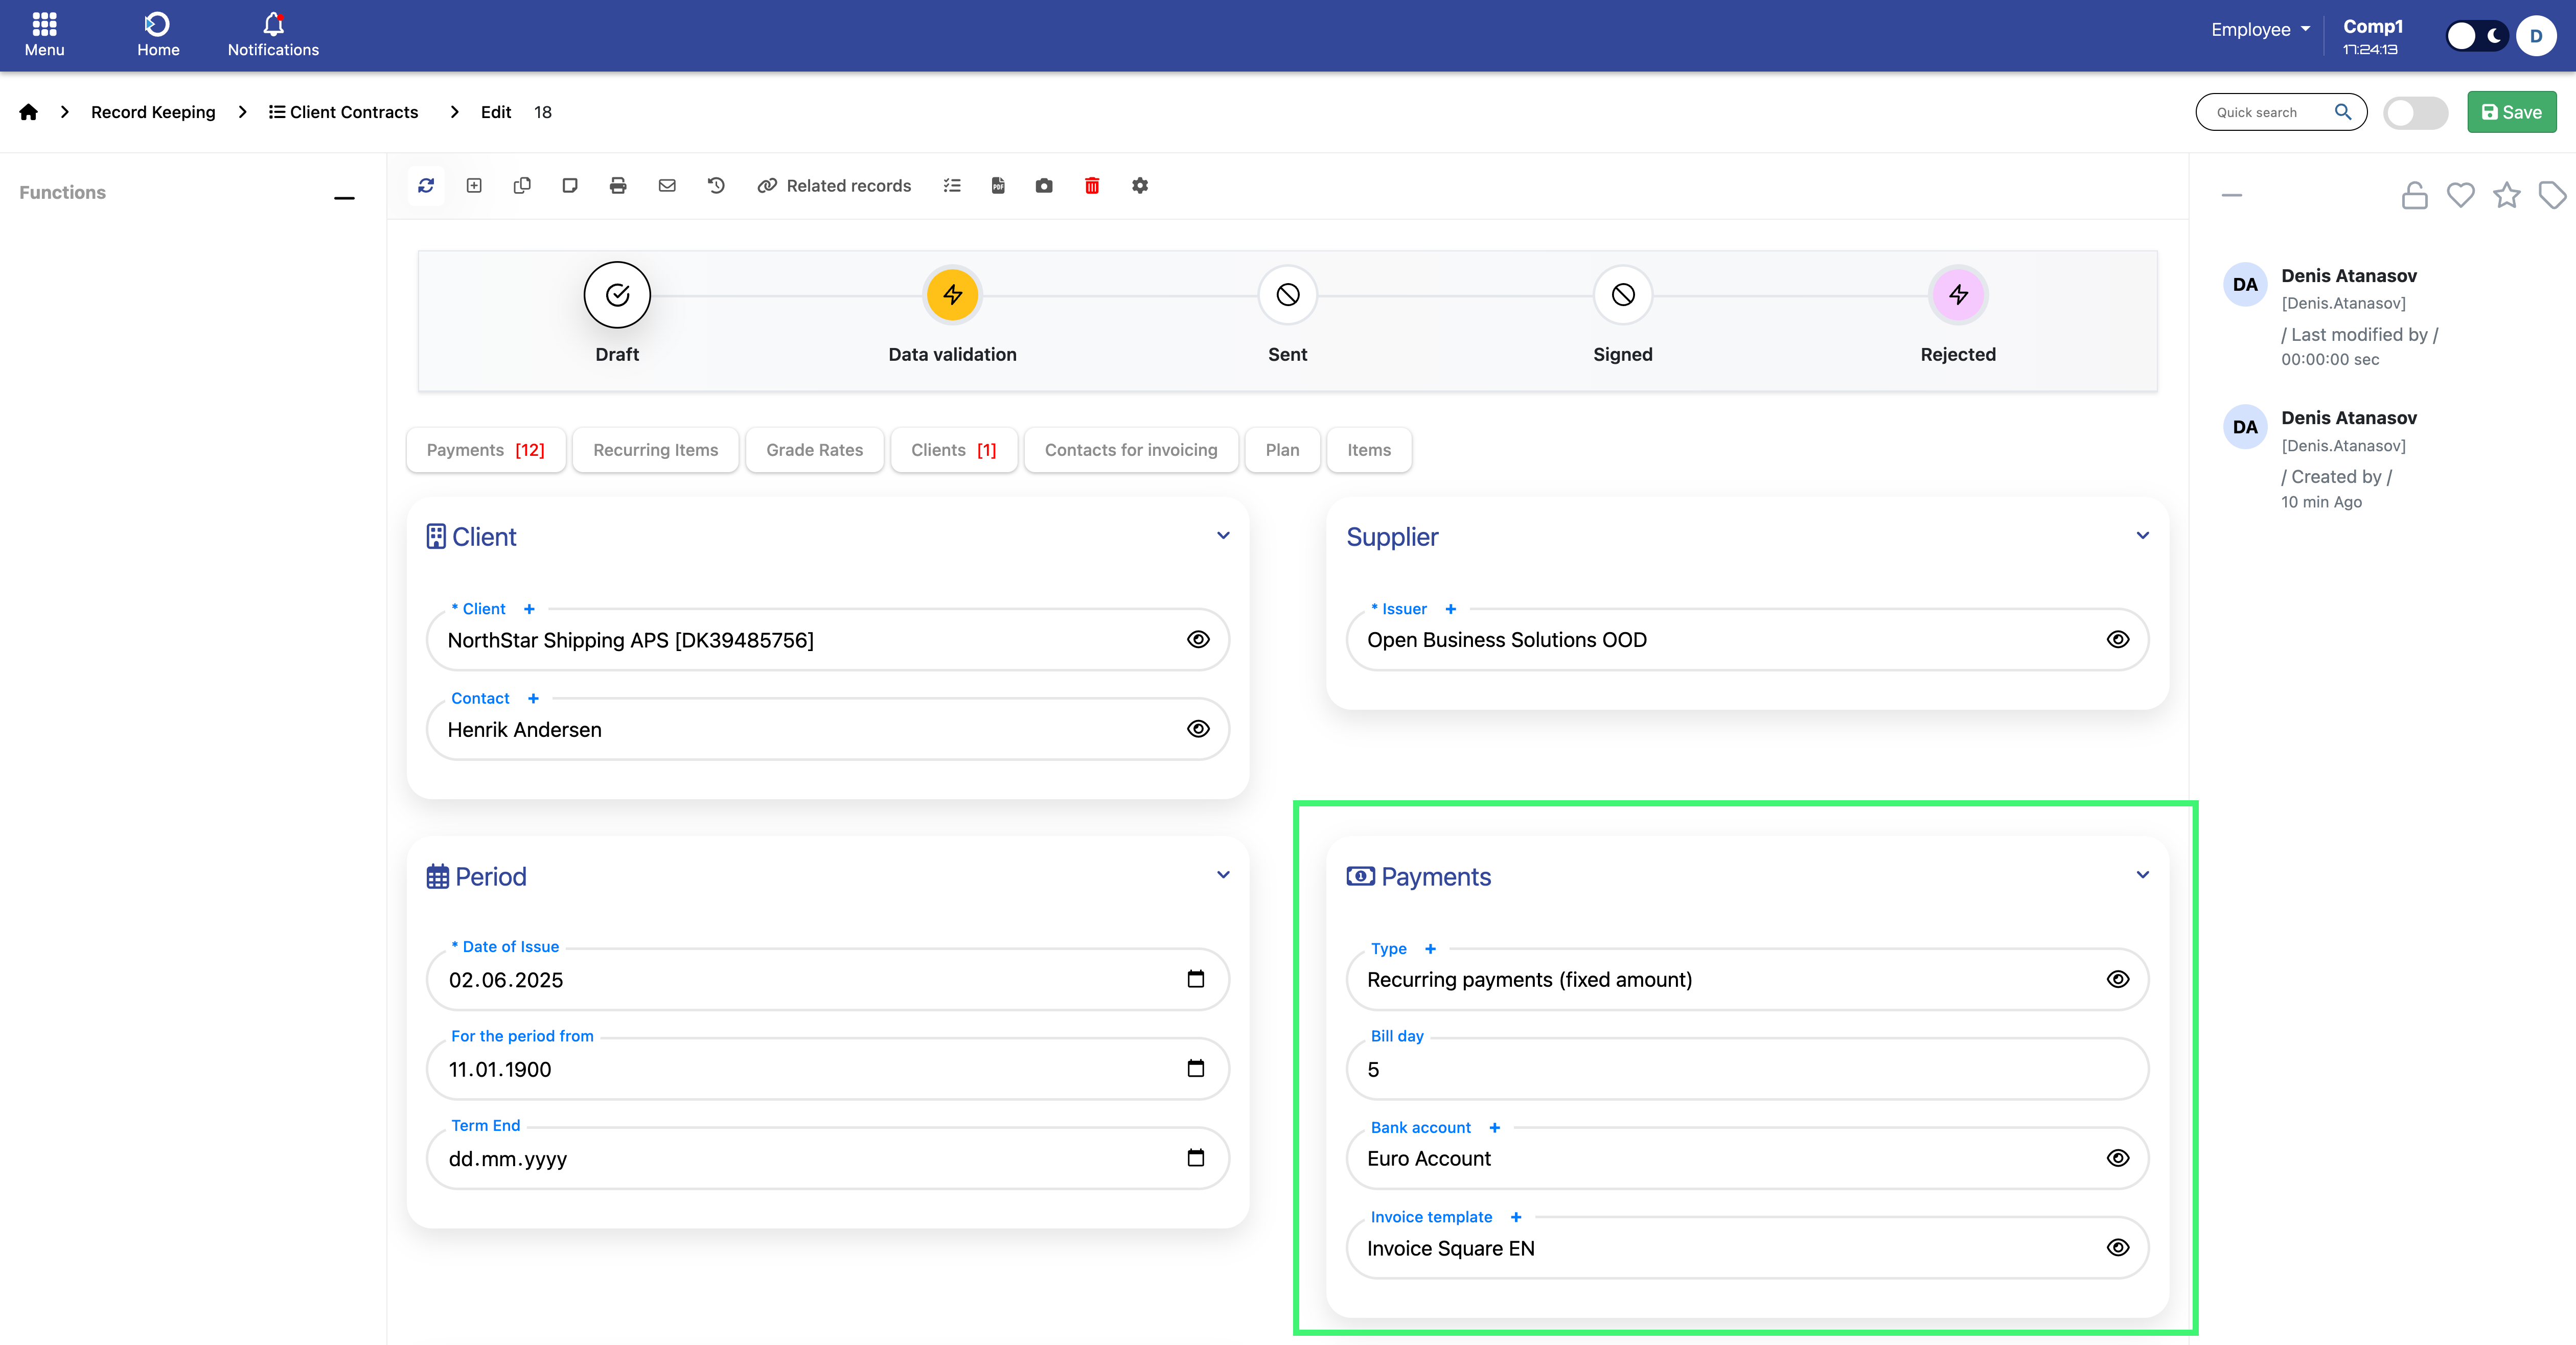Image resolution: width=2576 pixels, height=1345 pixels.
Task: Click the home breadcrumb icon
Action: pyautogui.click(x=28, y=112)
